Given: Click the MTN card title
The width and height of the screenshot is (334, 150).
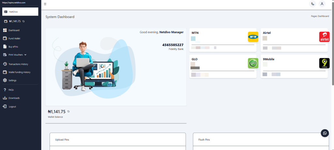Looking at the screenshot, I should [x=195, y=33].
